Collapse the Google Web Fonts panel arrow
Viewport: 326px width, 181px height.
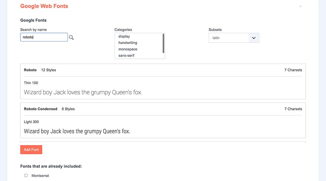[x=301, y=6]
